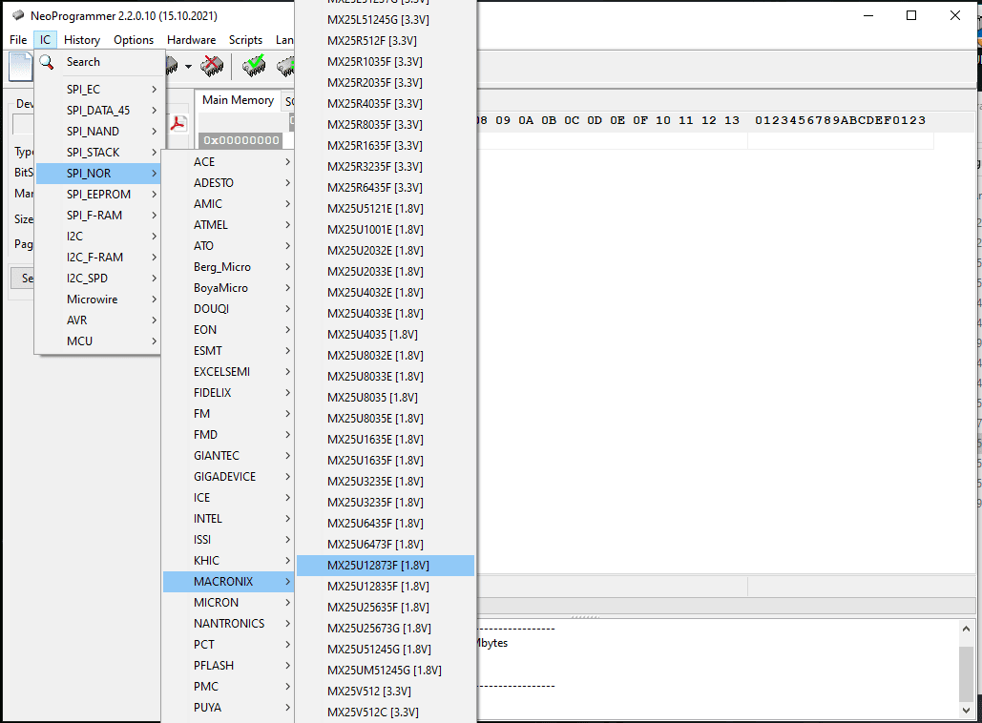982x723 pixels.
Task: Click the log panel scroll-up arrow
Action: (x=967, y=629)
